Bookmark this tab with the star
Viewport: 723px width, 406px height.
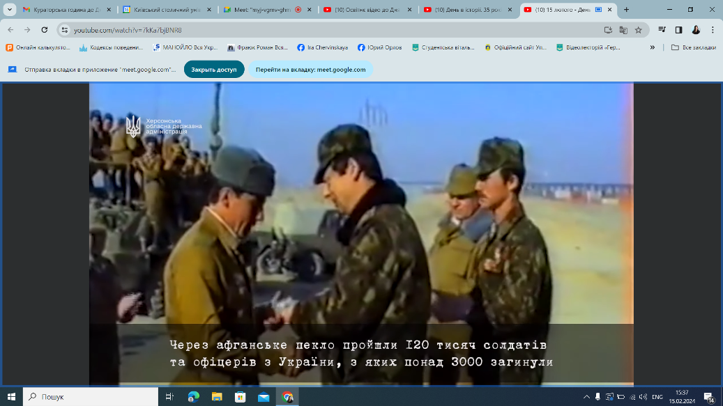(x=638, y=30)
